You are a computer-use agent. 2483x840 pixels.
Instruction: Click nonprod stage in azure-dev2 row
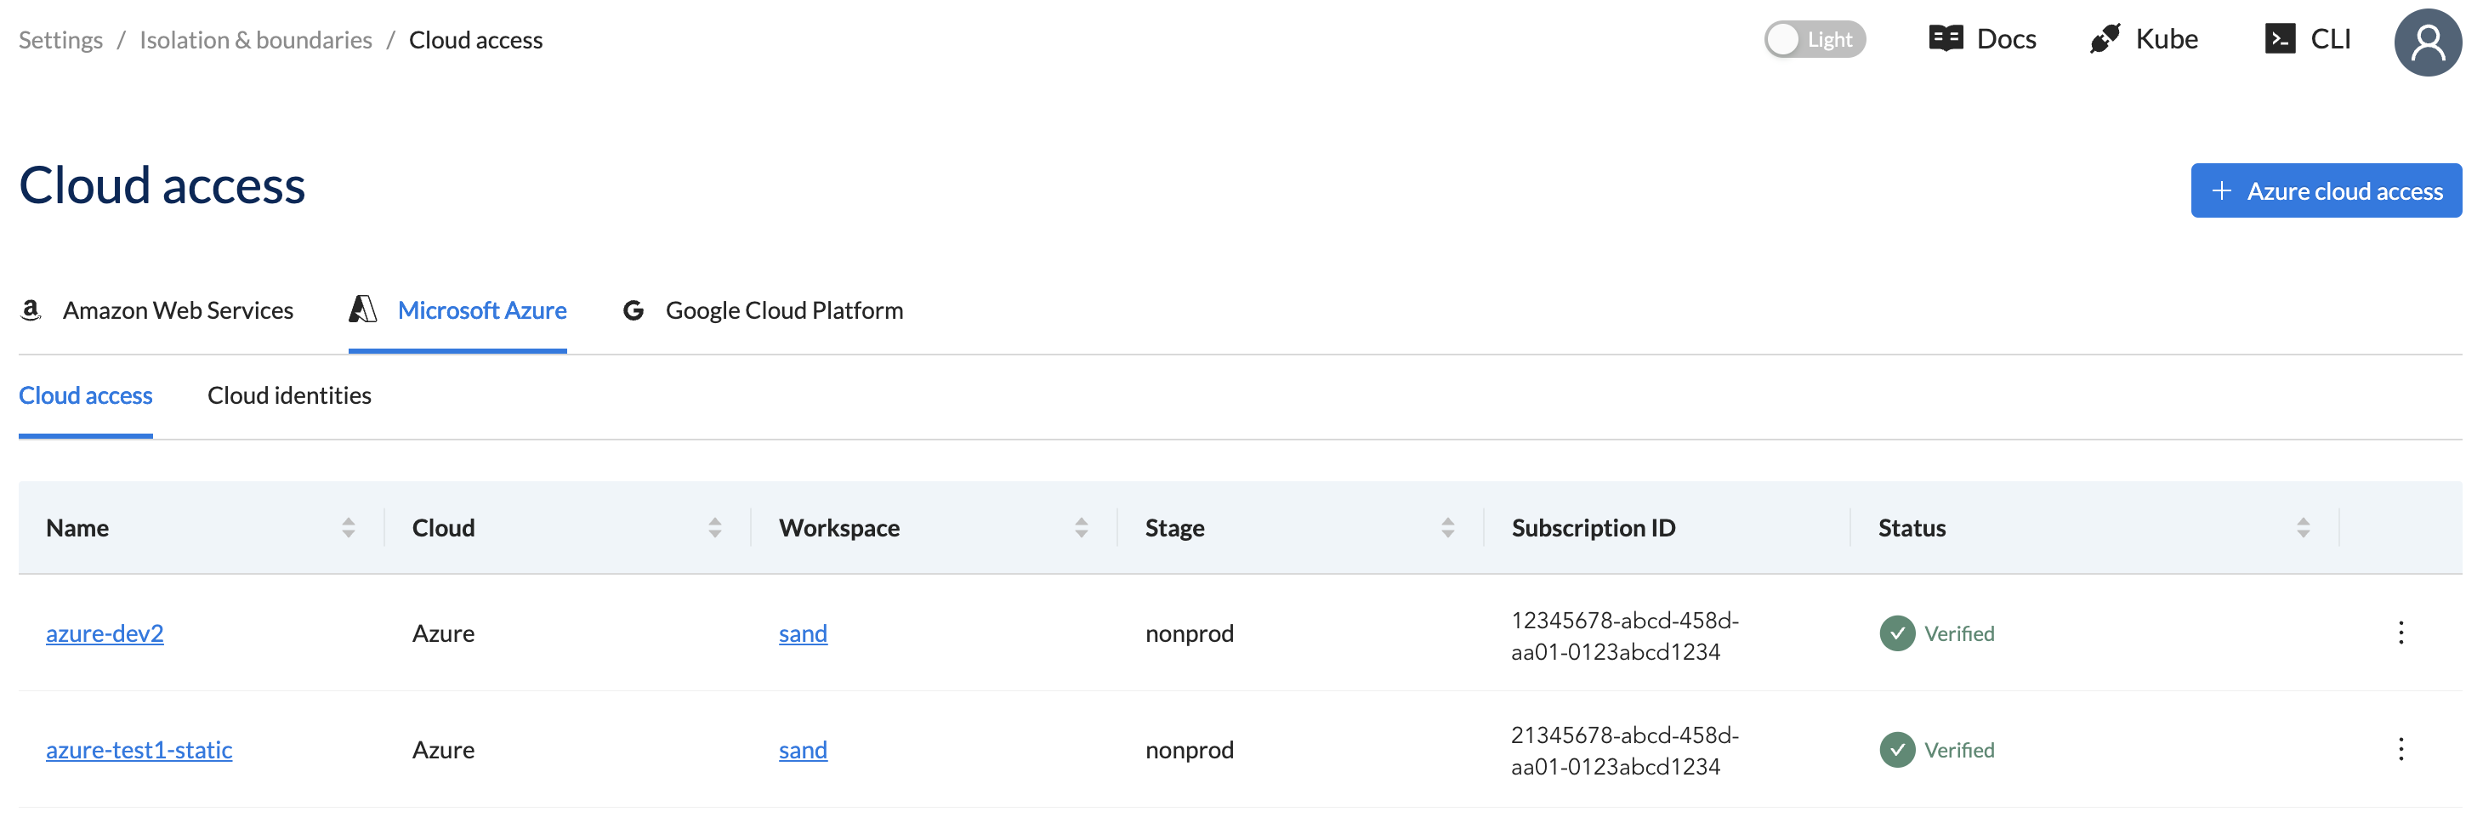coord(1189,633)
